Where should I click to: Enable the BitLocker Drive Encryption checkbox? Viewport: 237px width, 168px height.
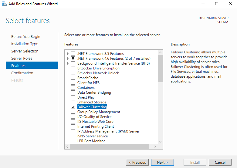73,68
